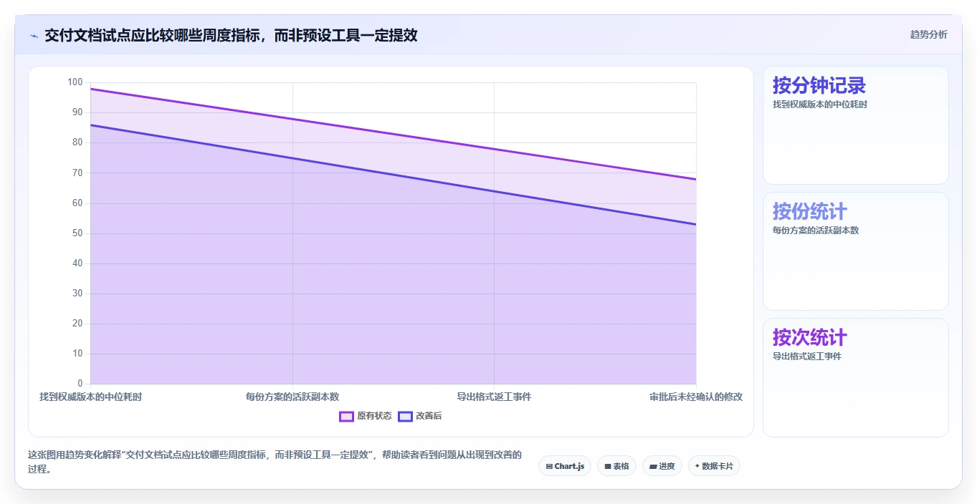Click the 改善后 blue legend swatch
977x504 pixels.
[406, 416]
